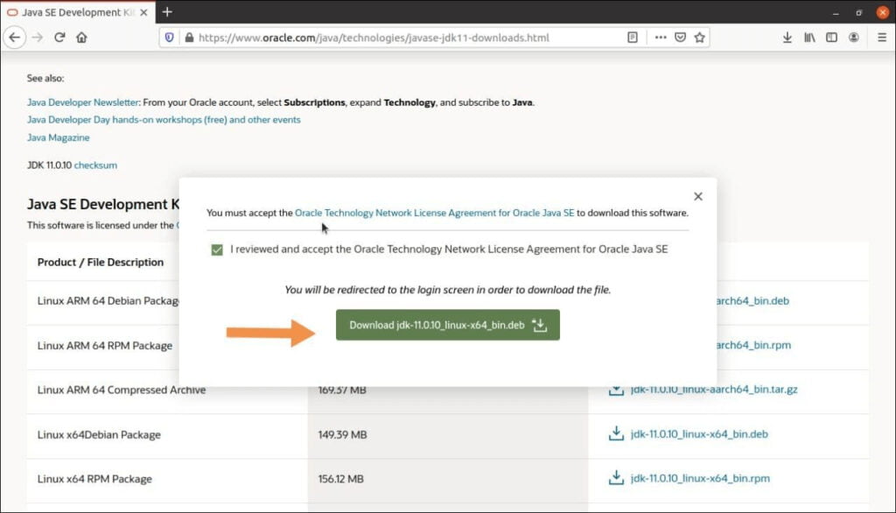Click download icon for aarch64 tar.gz

click(616, 391)
